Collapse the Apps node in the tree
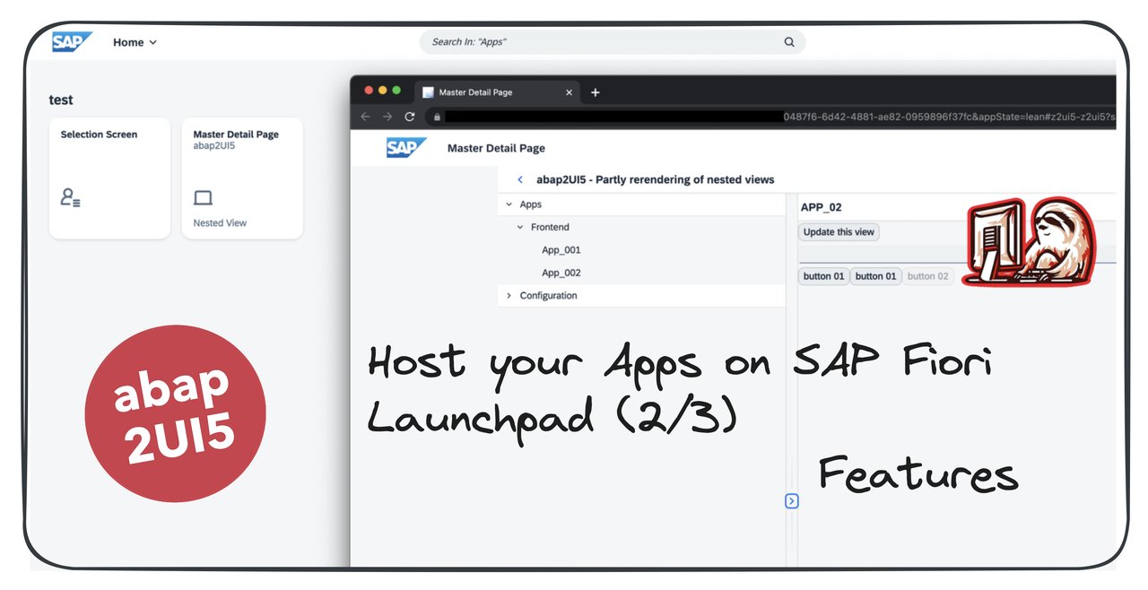The height and width of the screenshot is (590, 1148). (509, 204)
